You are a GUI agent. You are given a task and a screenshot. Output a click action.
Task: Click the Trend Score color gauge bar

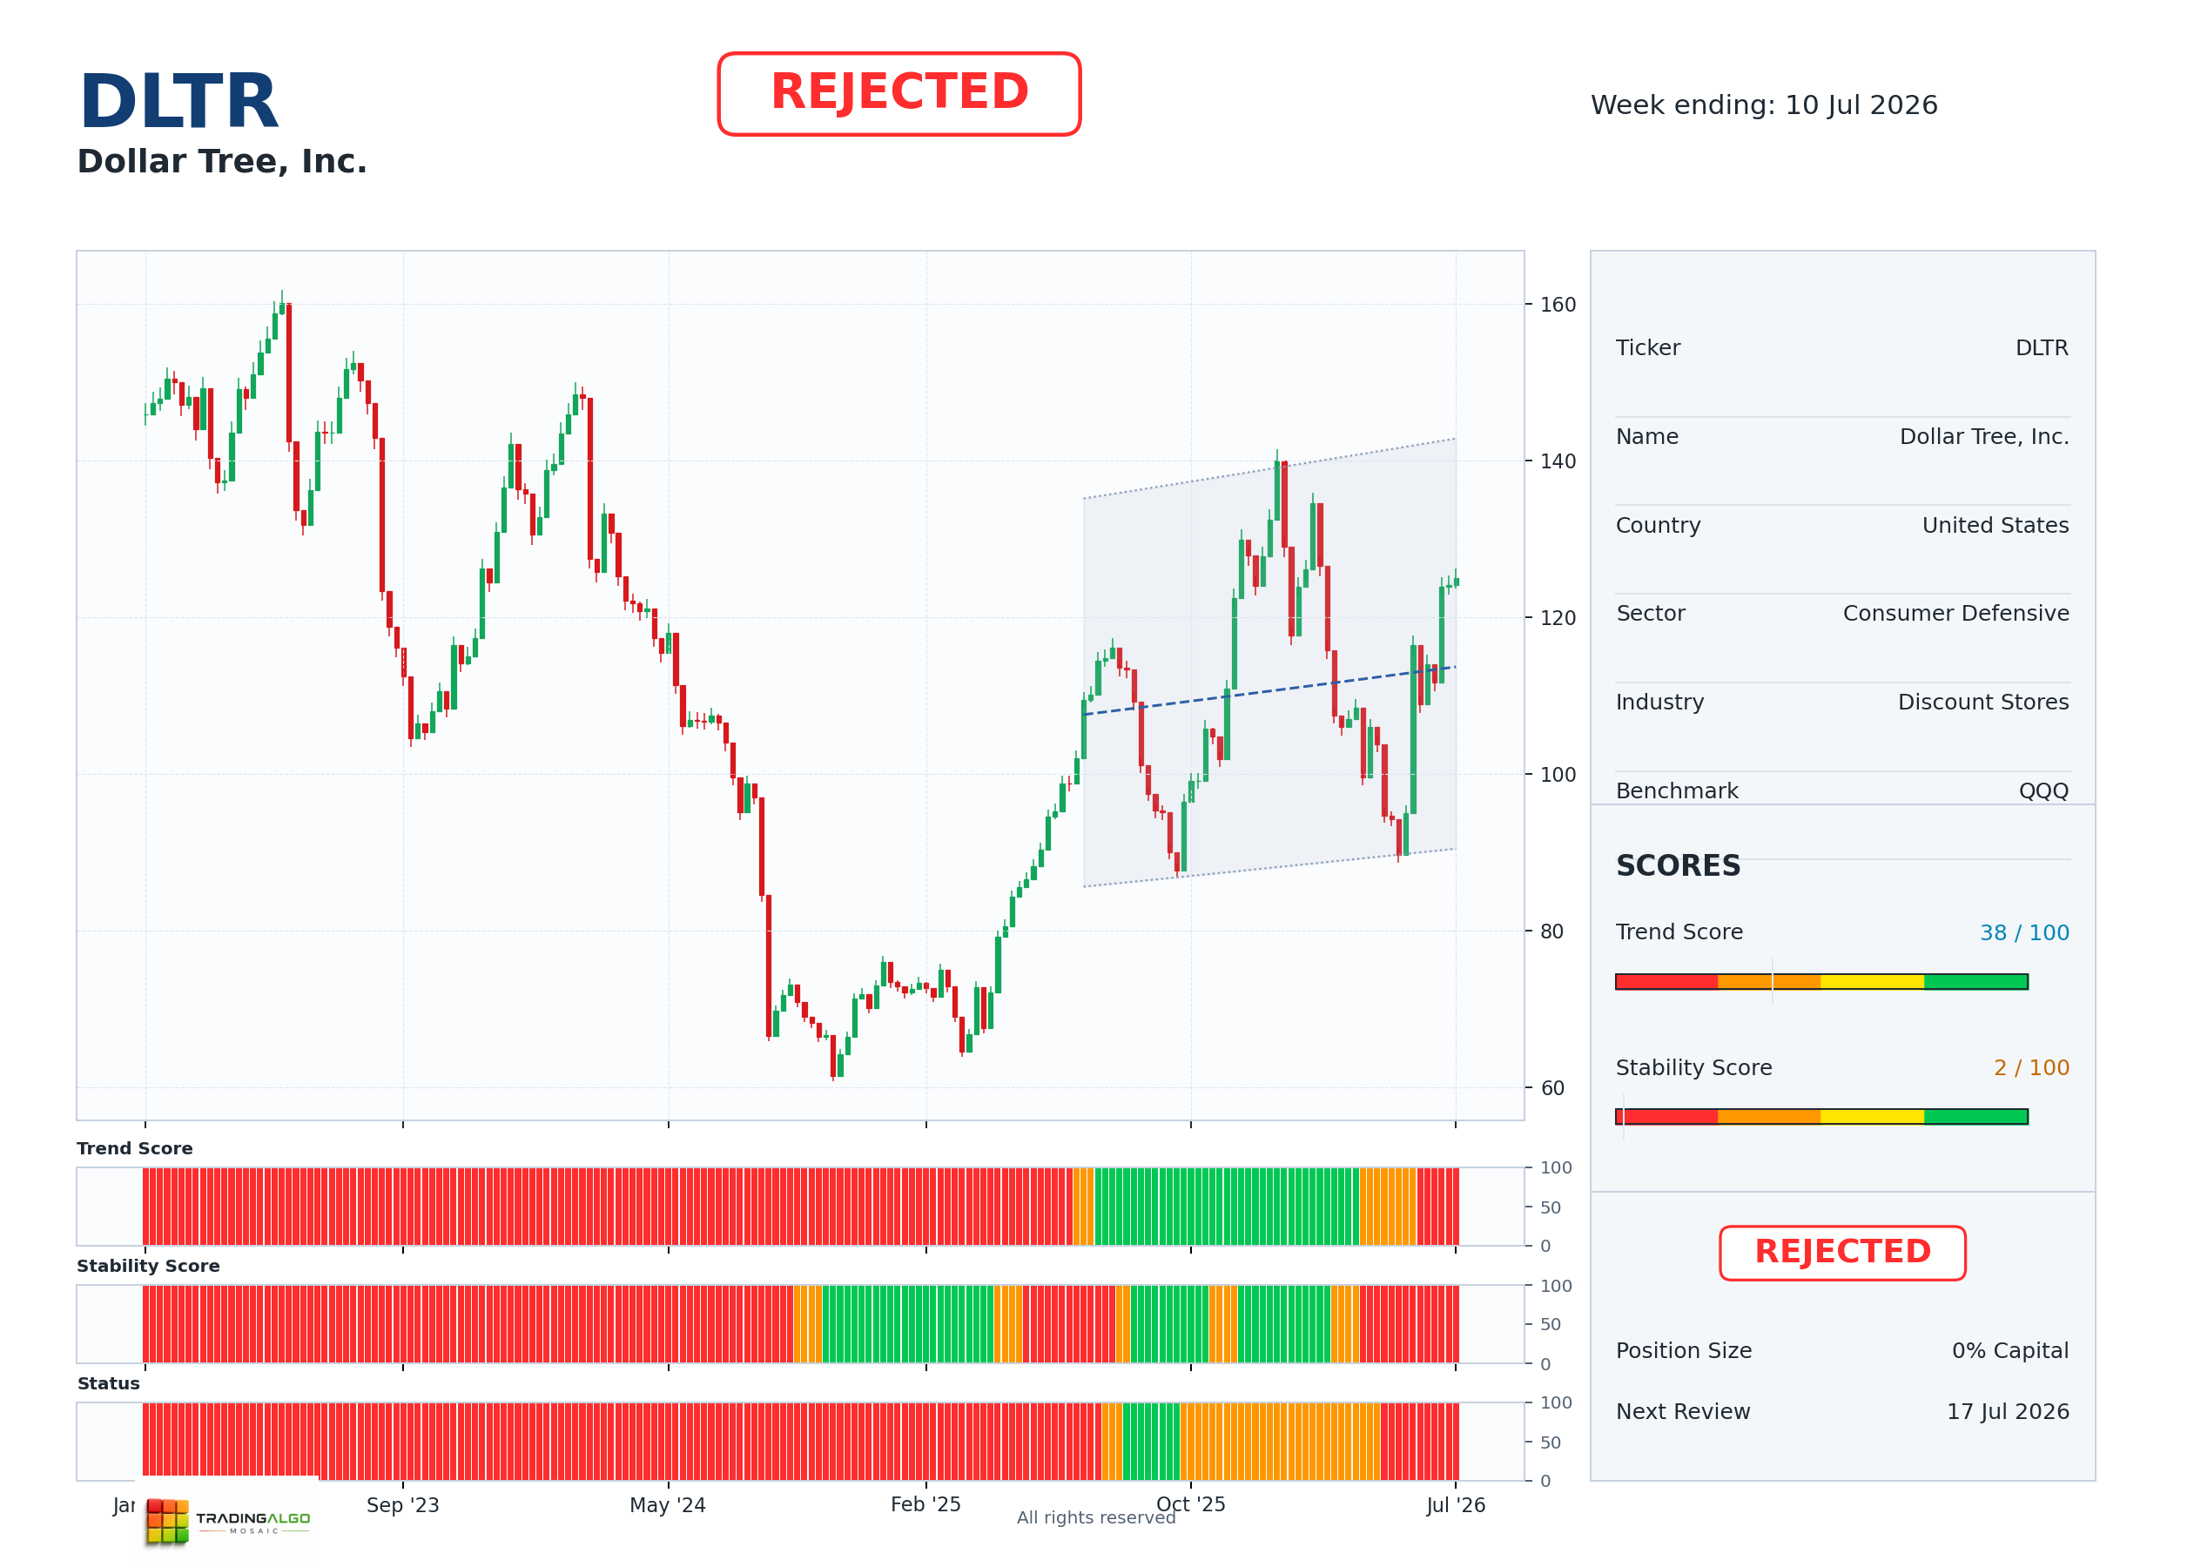click(1820, 981)
